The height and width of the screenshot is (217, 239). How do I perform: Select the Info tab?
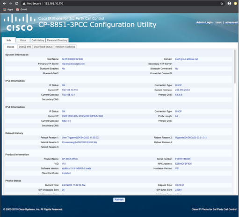[9, 40]
